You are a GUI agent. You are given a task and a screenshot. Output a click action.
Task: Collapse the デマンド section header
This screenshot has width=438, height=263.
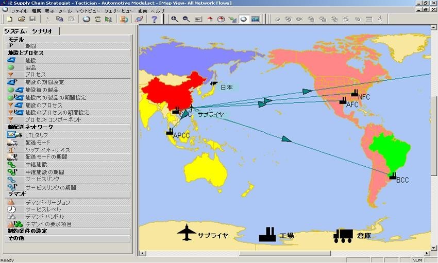tap(17, 194)
